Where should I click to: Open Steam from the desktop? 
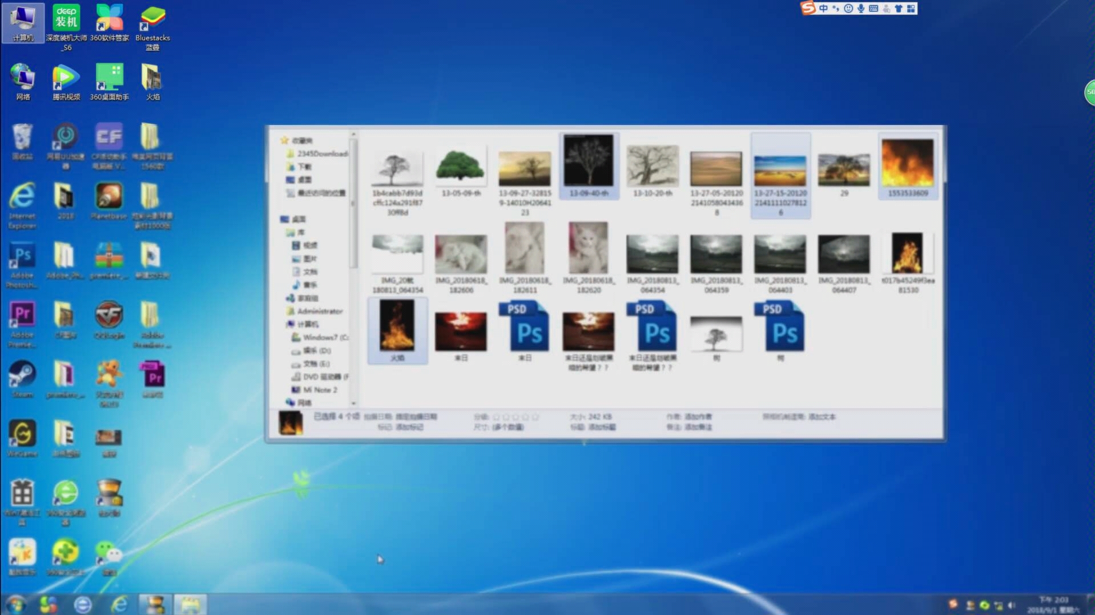pyautogui.click(x=22, y=378)
